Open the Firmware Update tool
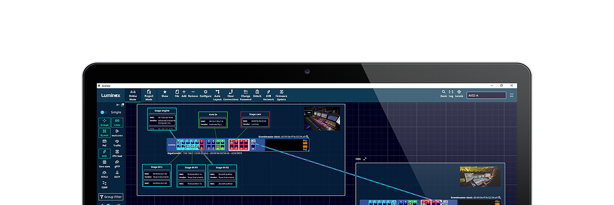 [x=281, y=95]
